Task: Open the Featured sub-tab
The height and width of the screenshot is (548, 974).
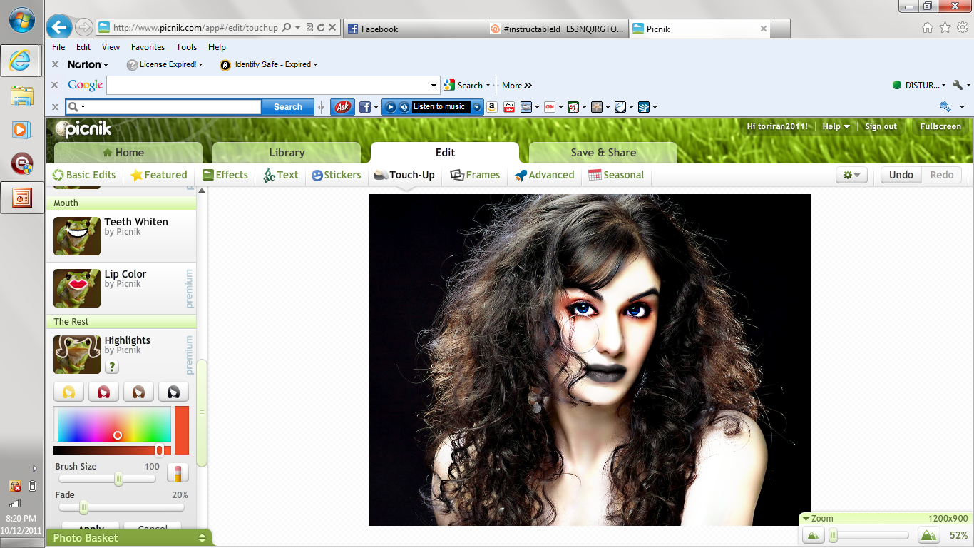Action: point(158,175)
